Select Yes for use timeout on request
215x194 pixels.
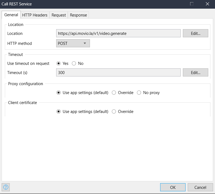[58, 63]
